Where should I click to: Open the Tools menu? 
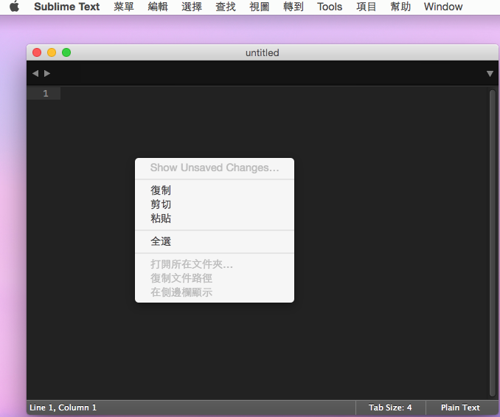[x=330, y=7]
